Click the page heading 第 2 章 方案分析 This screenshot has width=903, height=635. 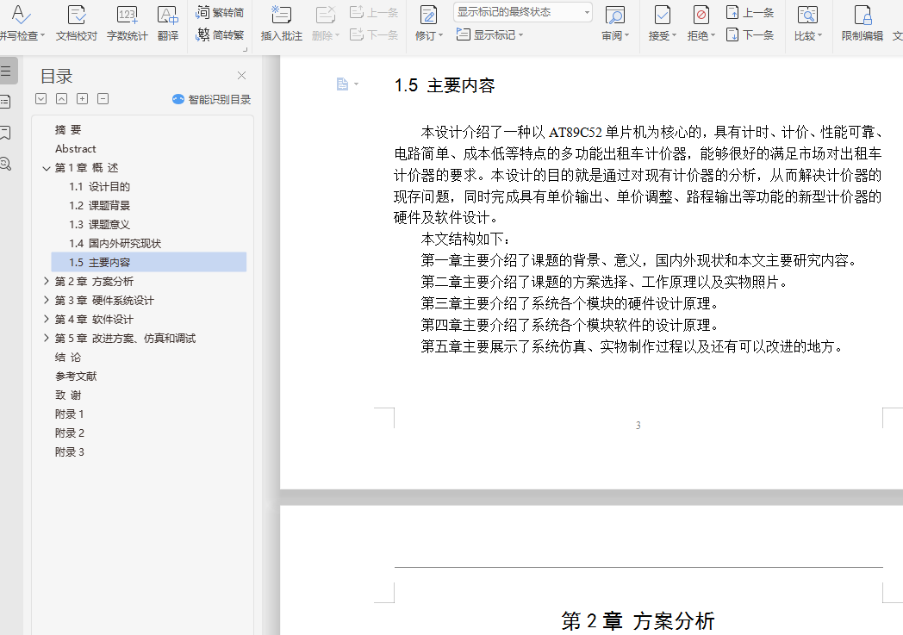click(638, 621)
